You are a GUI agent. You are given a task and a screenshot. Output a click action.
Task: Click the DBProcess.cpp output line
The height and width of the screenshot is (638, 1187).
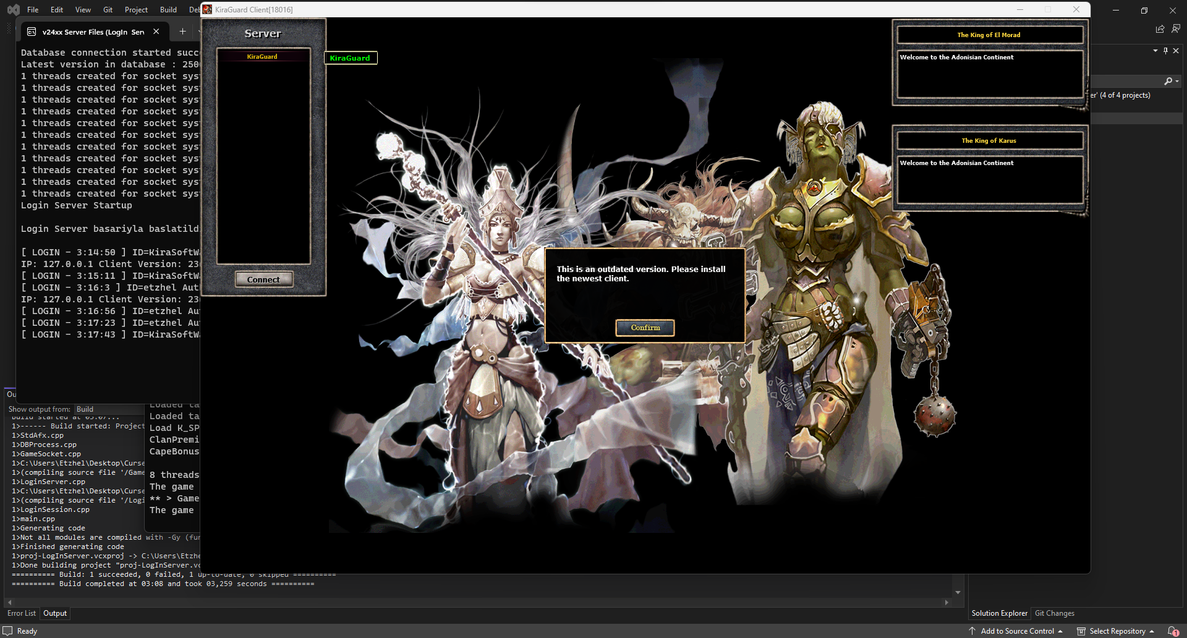point(45,444)
